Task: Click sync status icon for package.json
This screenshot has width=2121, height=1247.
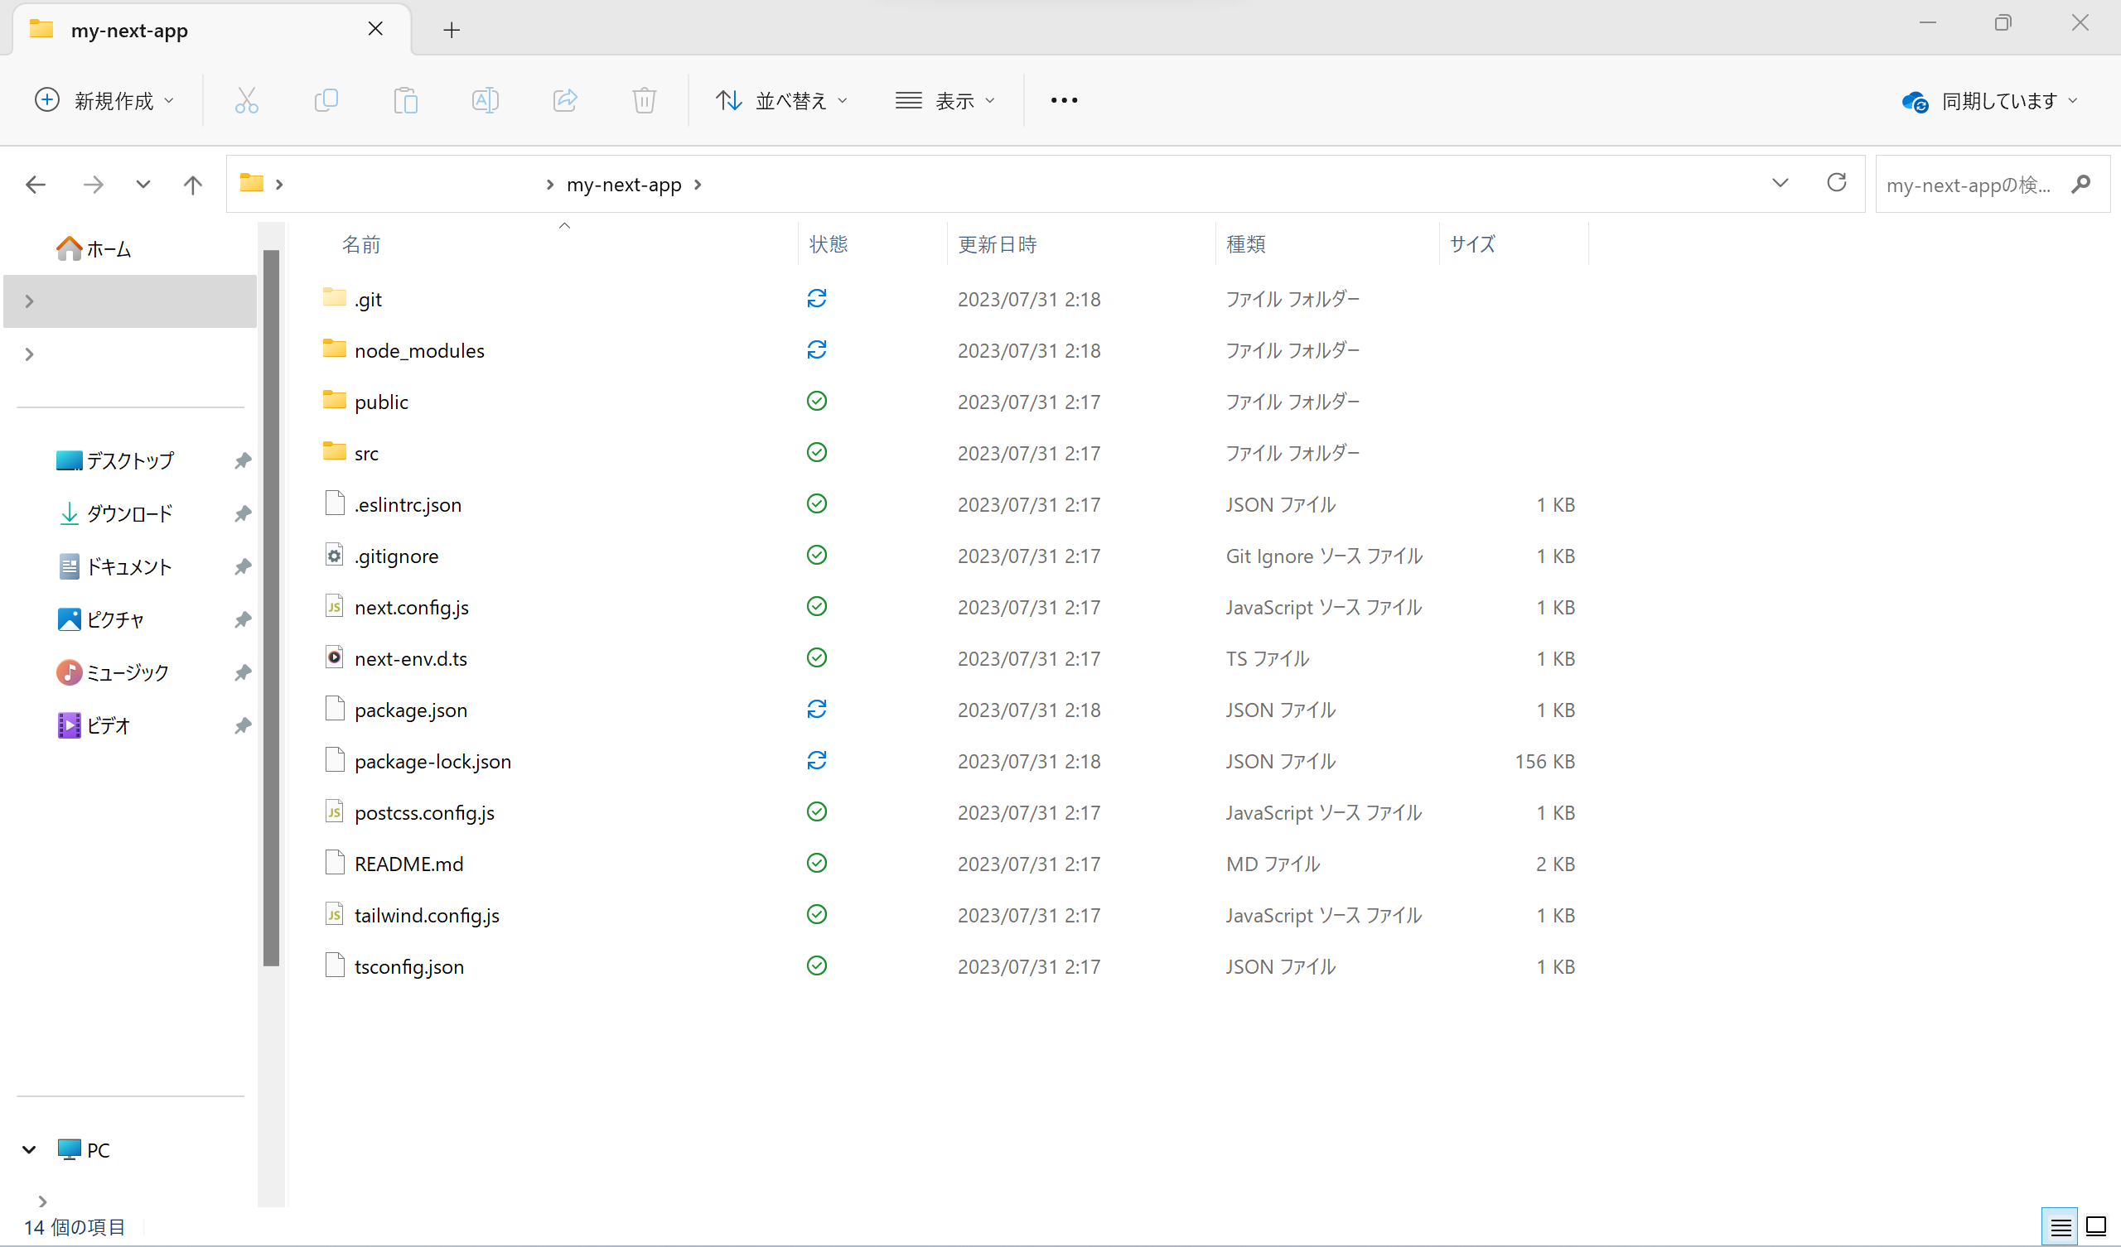Action: click(816, 710)
